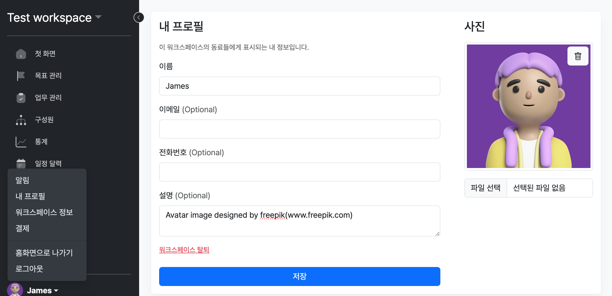Screen dimensions: 612x296
Task: Select the clipboard icon for 업무 관리
Action: coord(21,98)
